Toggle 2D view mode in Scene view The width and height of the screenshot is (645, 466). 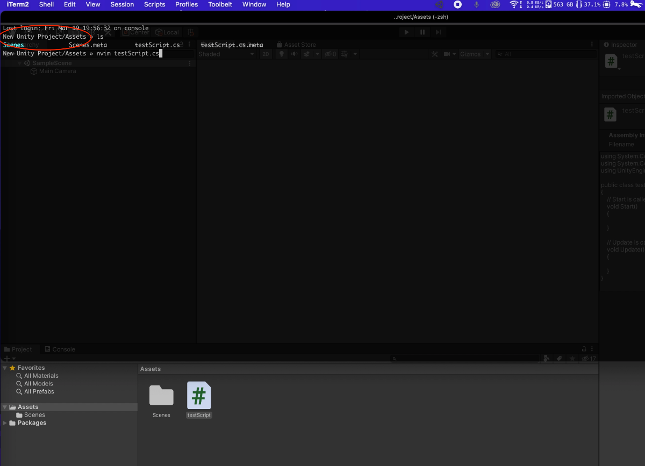tap(266, 54)
